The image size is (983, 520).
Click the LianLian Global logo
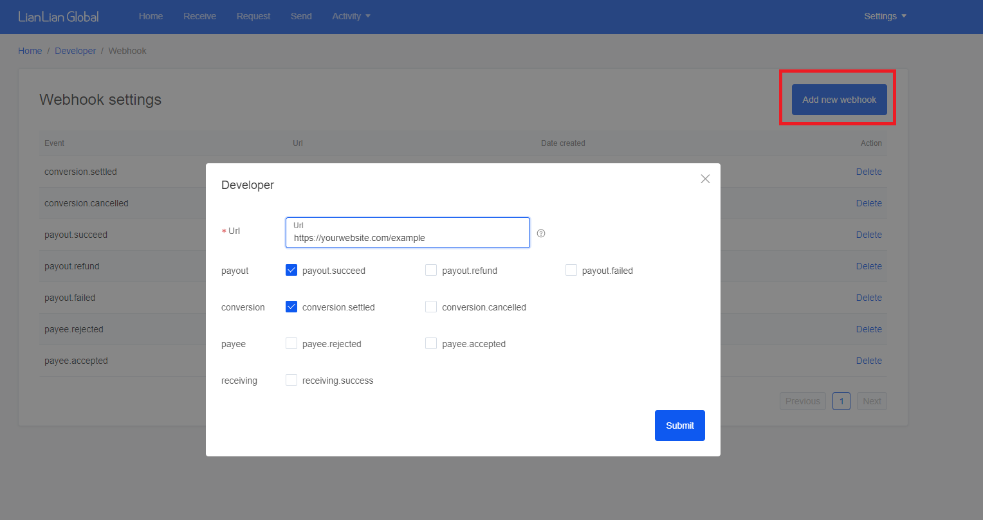click(59, 17)
